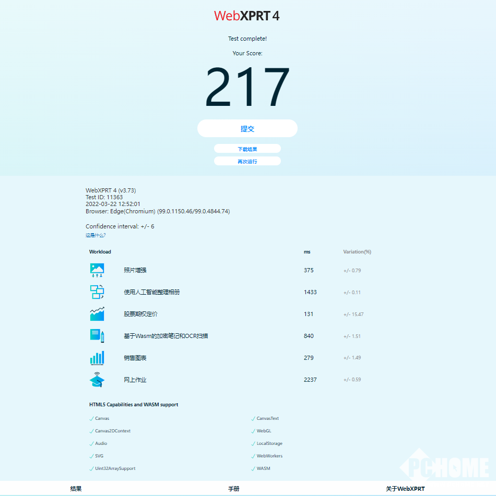Click the +/- 15.47 variation value
This screenshot has width=496, height=496.
353,314
